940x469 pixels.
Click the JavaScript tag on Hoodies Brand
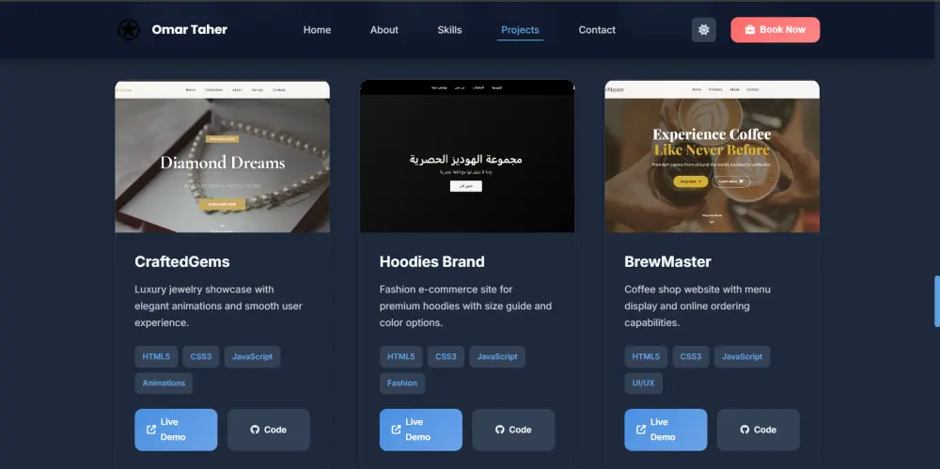click(x=497, y=357)
